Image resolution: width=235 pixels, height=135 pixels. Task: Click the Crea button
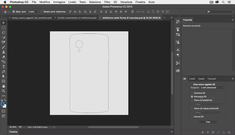tap(208, 122)
